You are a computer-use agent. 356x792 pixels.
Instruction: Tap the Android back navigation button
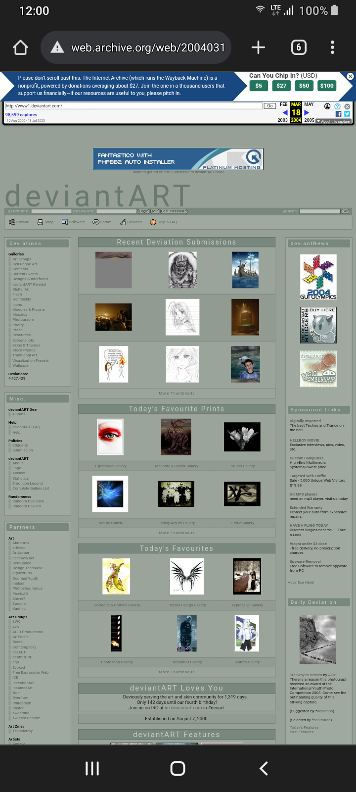[x=264, y=768]
